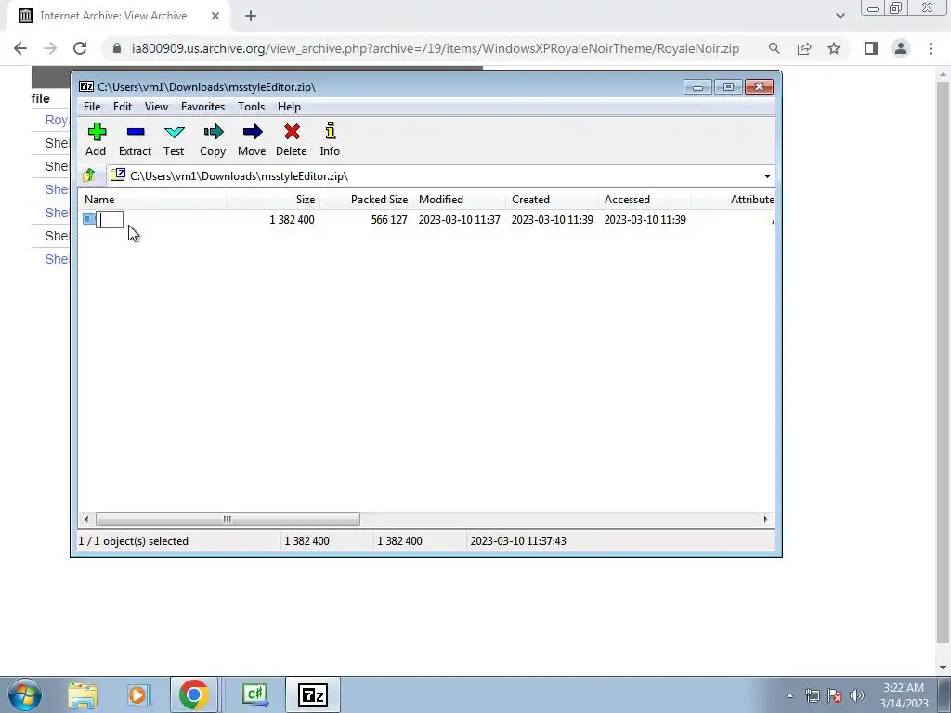Open Chrome's three-dot menu
This screenshot has height=713, width=951.
click(x=931, y=48)
